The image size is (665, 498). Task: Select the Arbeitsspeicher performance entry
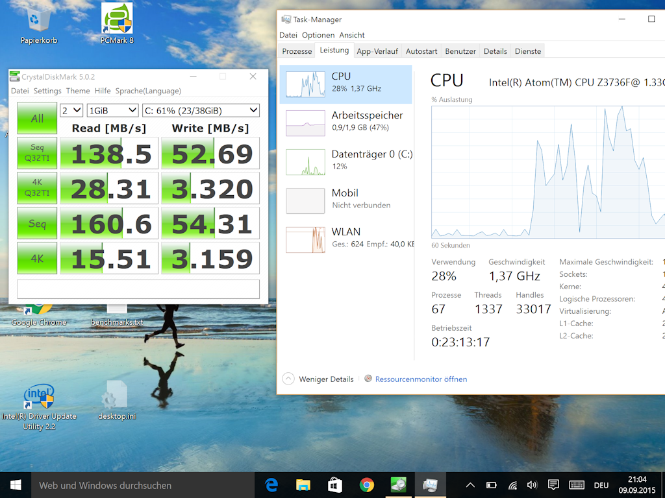click(x=345, y=123)
